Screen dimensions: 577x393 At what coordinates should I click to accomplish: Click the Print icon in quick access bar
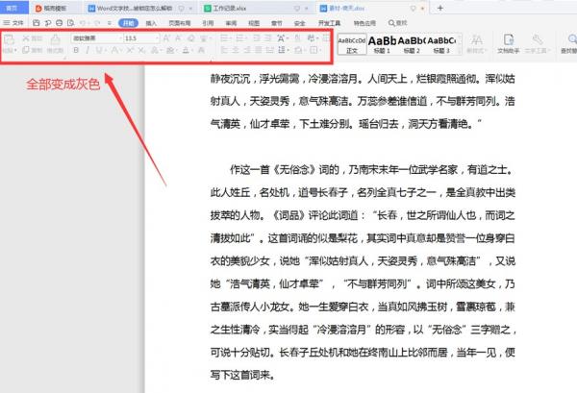click(x=59, y=23)
